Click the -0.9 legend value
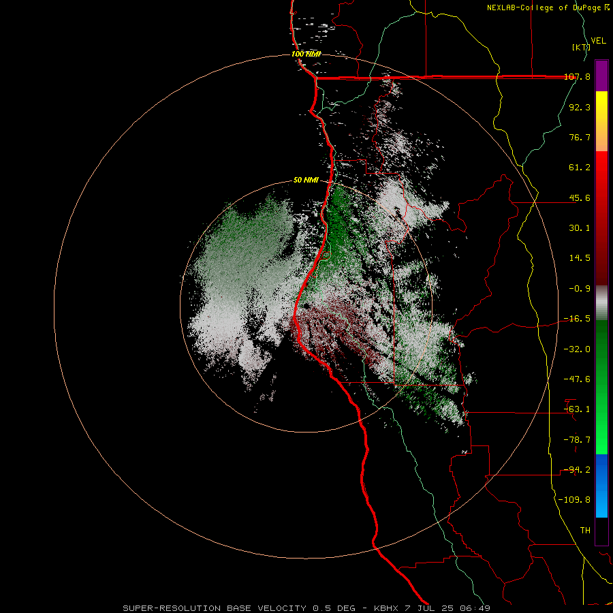613x613 pixels. pyautogui.click(x=580, y=289)
